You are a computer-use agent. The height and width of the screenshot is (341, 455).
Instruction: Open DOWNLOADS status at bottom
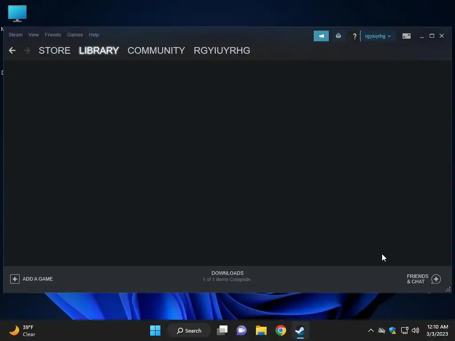coord(227,273)
